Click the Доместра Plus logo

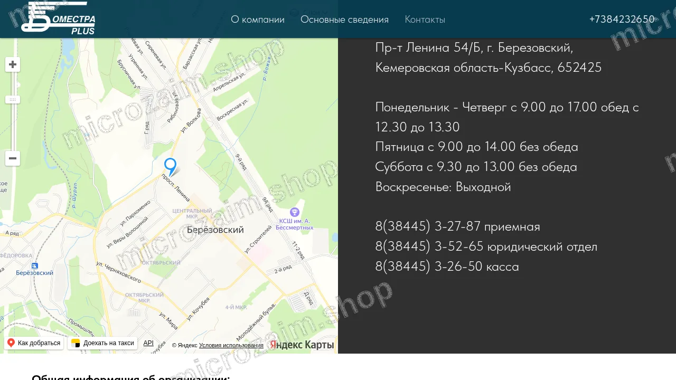pyautogui.click(x=58, y=18)
